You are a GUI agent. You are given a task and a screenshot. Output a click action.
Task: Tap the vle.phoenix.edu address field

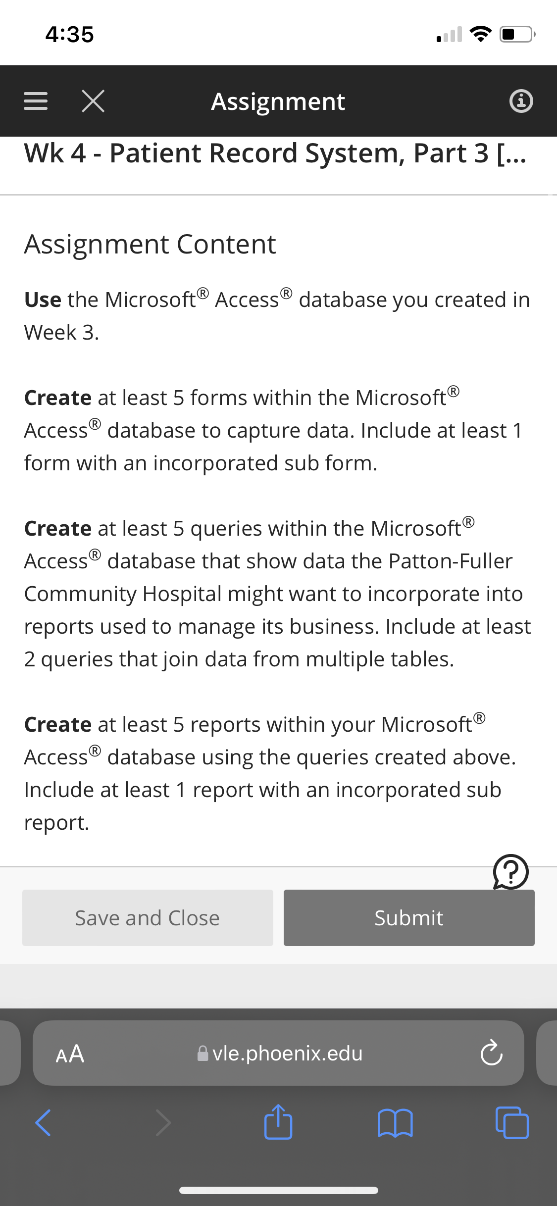click(x=278, y=1053)
